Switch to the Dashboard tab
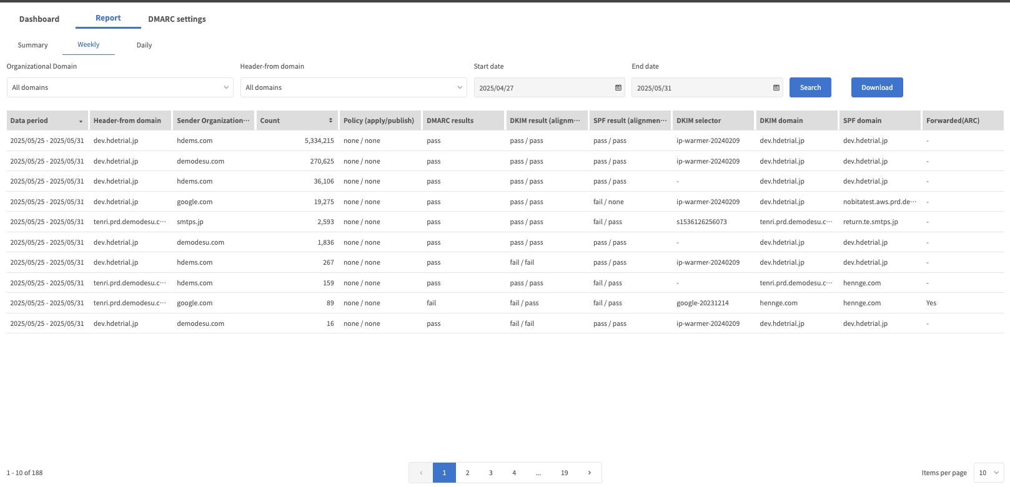The height and width of the screenshot is (487, 1010). pyautogui.click(x=39, y=19)
